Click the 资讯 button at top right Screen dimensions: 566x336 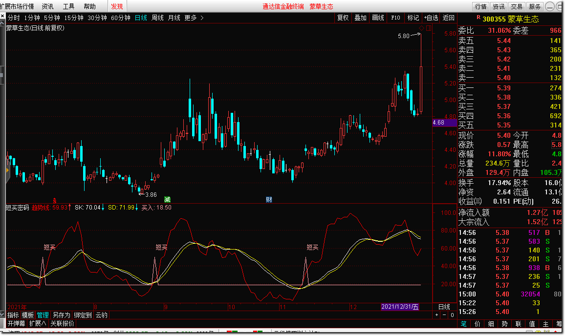(499, 6)
